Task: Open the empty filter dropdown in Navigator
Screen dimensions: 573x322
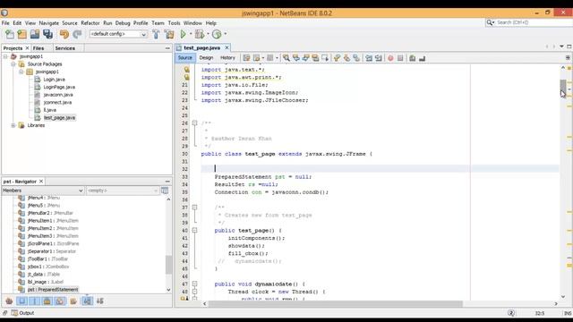Action: 123,191
